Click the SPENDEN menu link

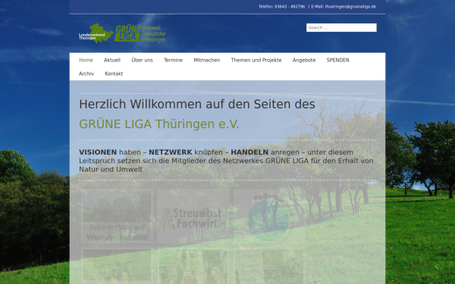coord(337,60)
